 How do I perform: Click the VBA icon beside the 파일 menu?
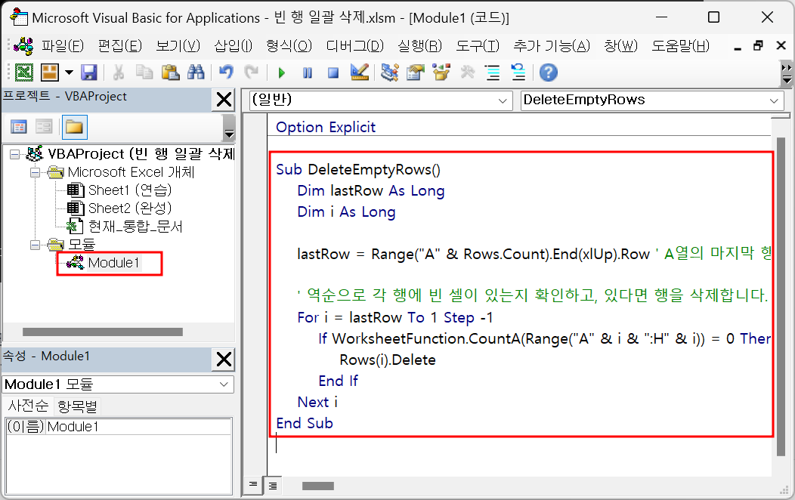pyautogui.click(x=23, y=46)
